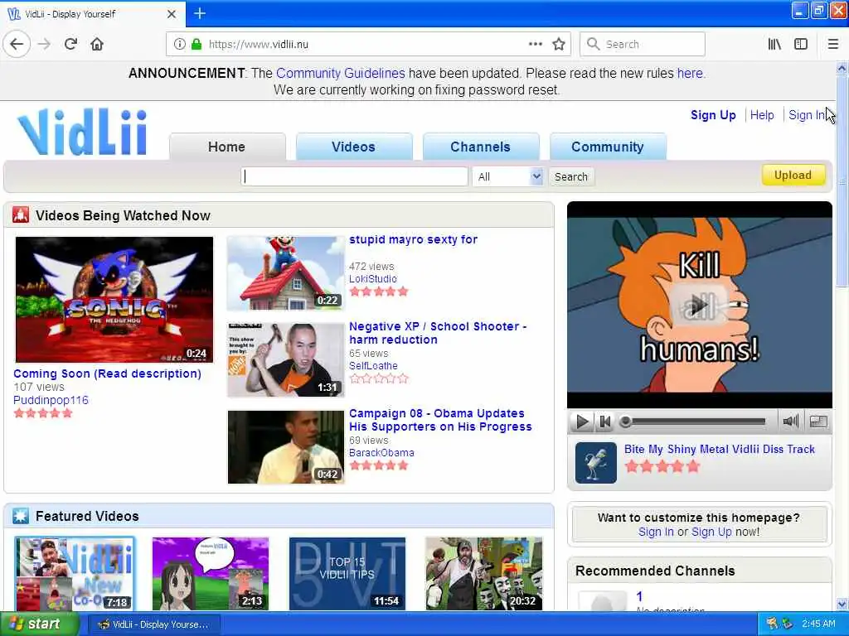Open Campaign 08 - Obama Updates title

point(440,420)
